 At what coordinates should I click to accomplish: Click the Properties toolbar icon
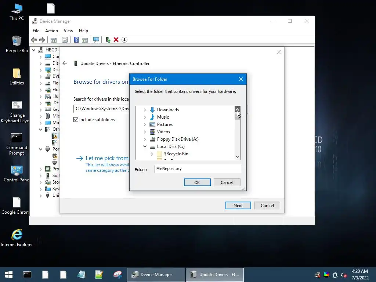(x=65, y=40)
